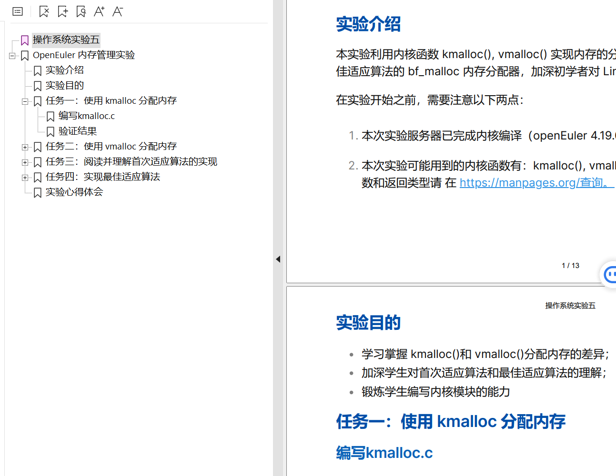Click the page number 1 / 13
616x476 pixels.
(x=570, y=266)
